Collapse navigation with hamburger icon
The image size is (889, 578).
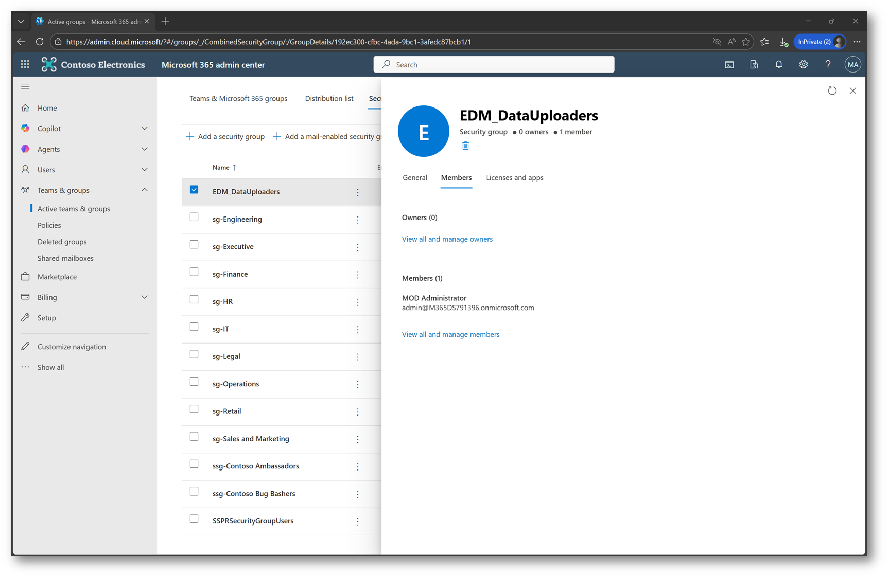tap(25, 87)
